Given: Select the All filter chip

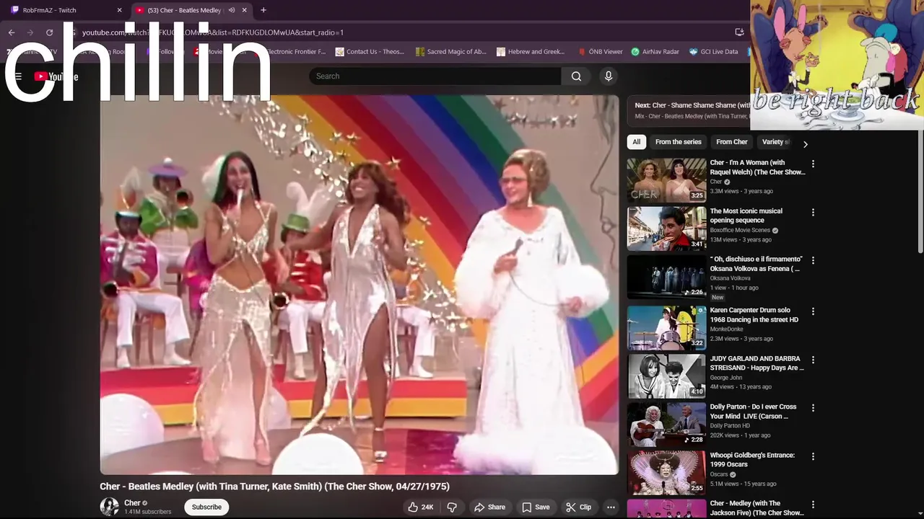Looking at the screenshot, I should click(x=636, y=142).
